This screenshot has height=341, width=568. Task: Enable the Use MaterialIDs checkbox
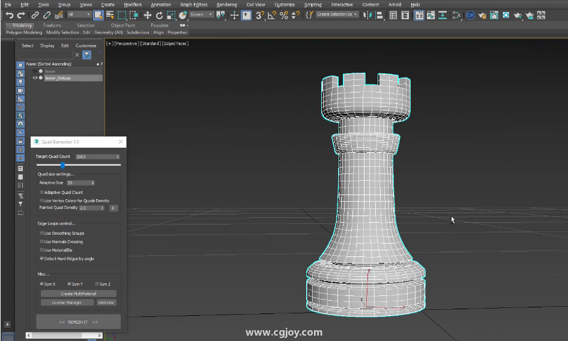41,250
